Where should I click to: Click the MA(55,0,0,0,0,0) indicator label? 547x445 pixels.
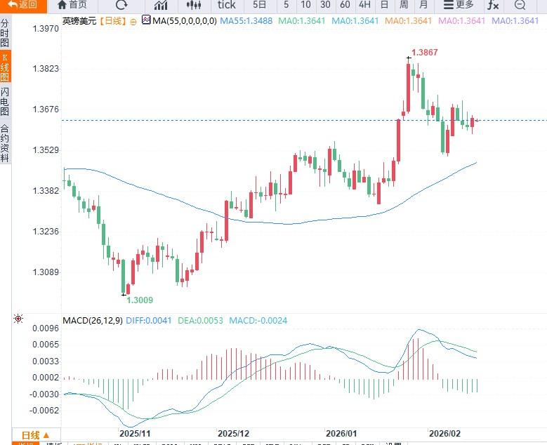click(x=185, y=21)
